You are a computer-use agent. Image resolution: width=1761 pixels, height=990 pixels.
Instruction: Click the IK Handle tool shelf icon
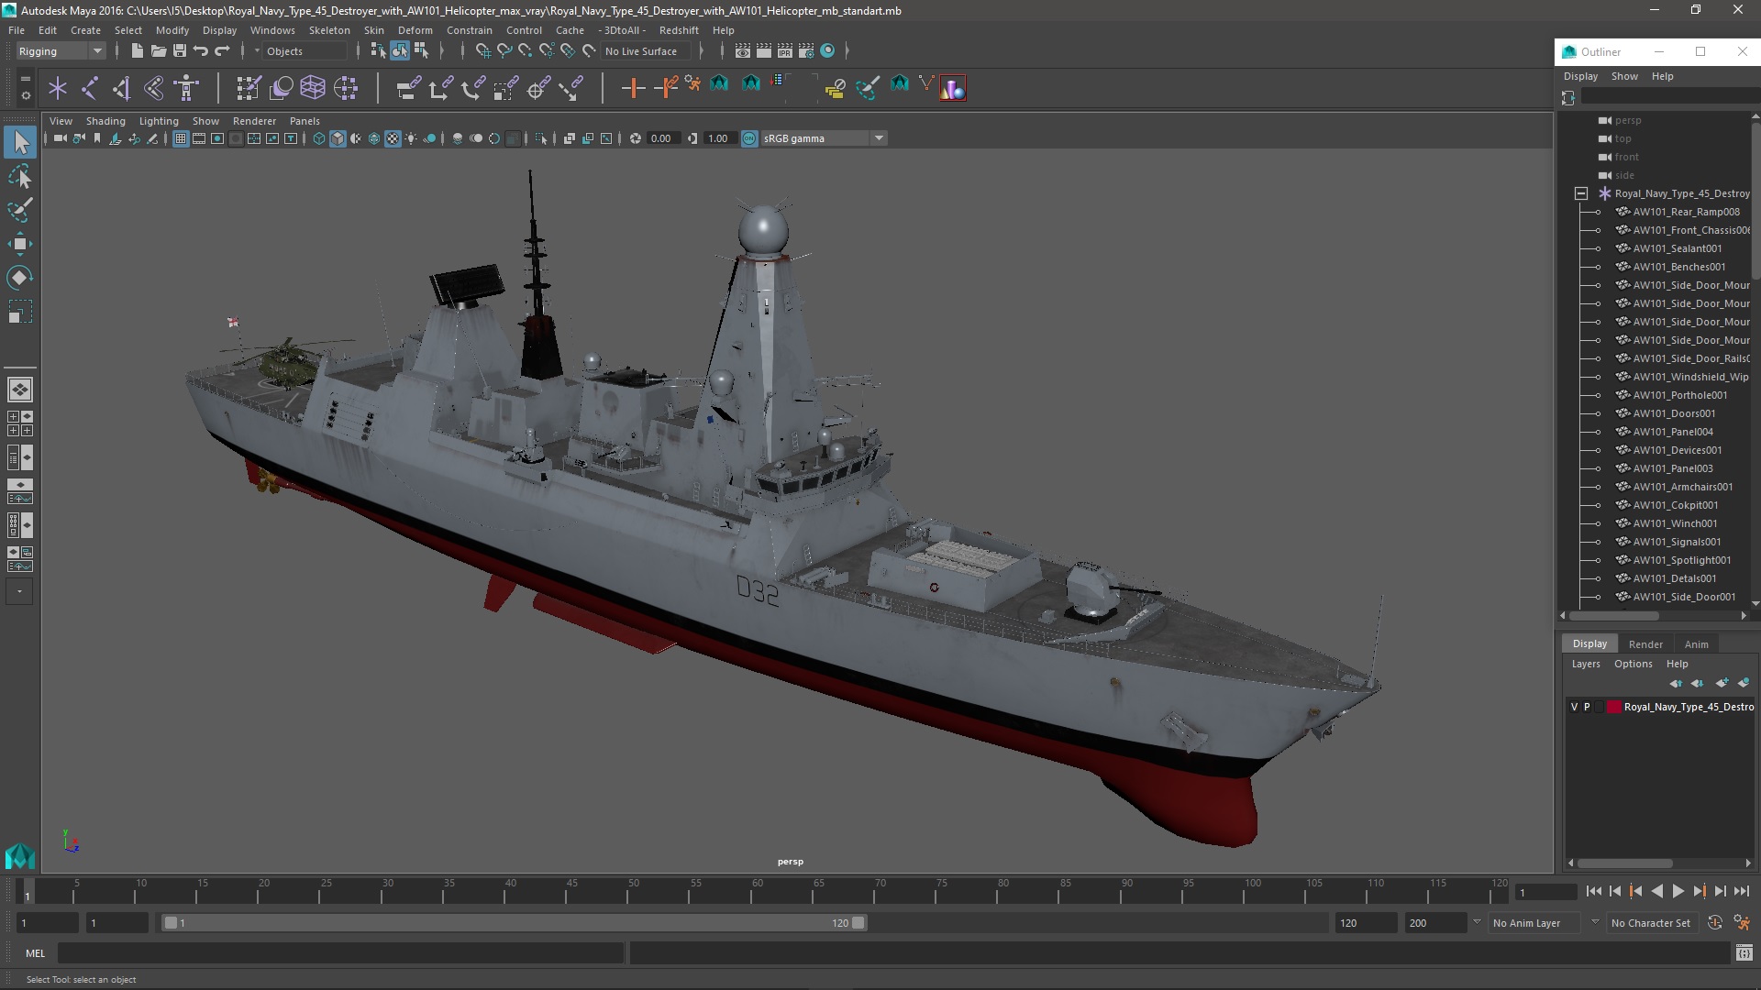(121, 88)
